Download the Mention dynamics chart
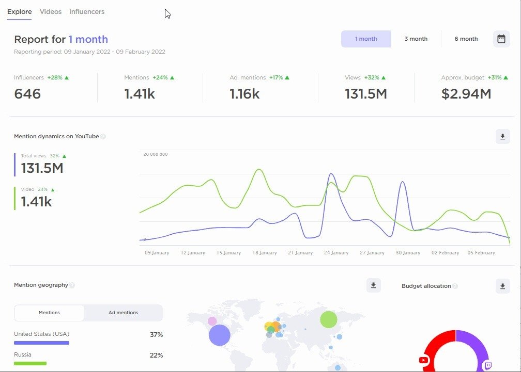Viewport: 521px width, 372px height. (501, 136)
